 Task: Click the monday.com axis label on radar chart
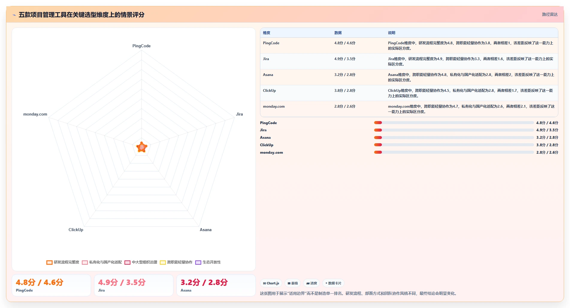tap(35, 114)
